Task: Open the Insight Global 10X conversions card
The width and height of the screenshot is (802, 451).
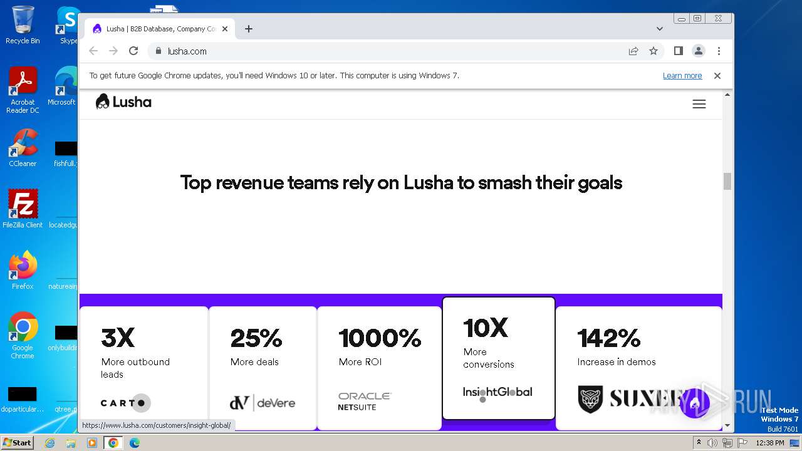Action: (499, 358)
